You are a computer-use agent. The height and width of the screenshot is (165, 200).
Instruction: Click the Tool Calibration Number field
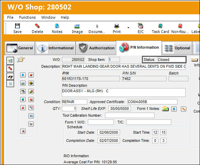(130, 115)
